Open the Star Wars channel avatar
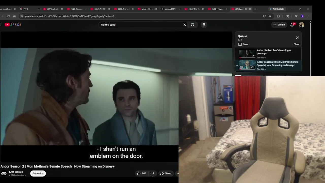 coord(4,173)
